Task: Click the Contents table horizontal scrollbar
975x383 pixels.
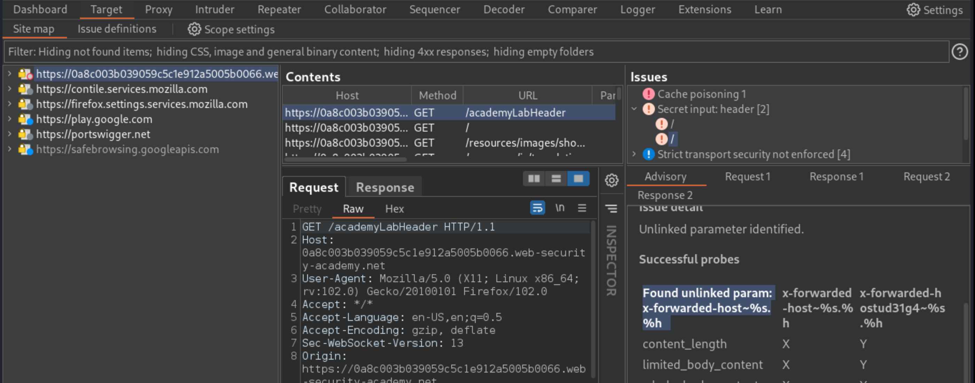Action: pos(345,159)
